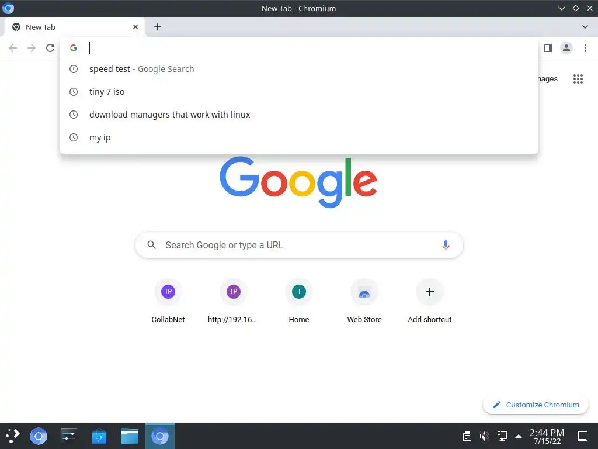Open the Google apps grid
This screenshot has height=449, width=598.
tap(578, 79)
